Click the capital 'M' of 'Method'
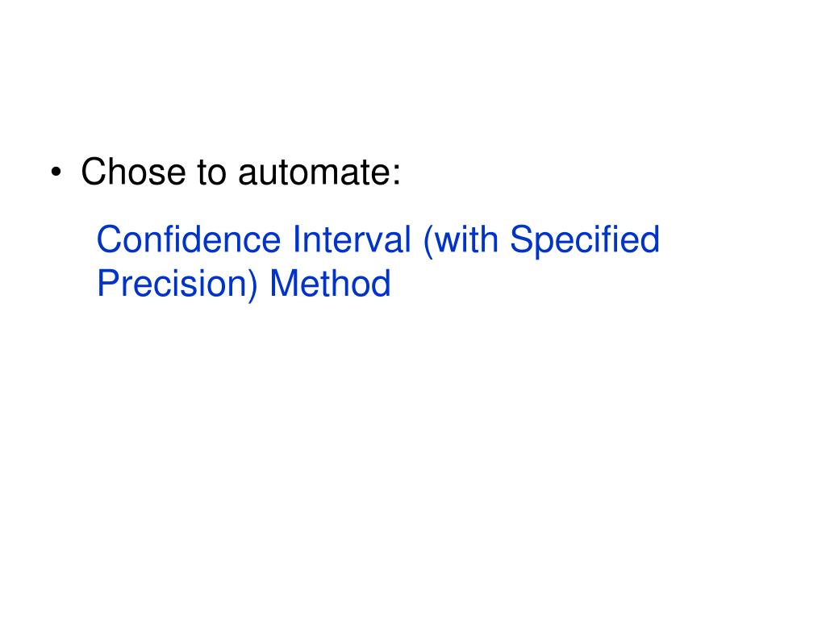The width and height of the screenshot is (826, 619). [285, 283]
